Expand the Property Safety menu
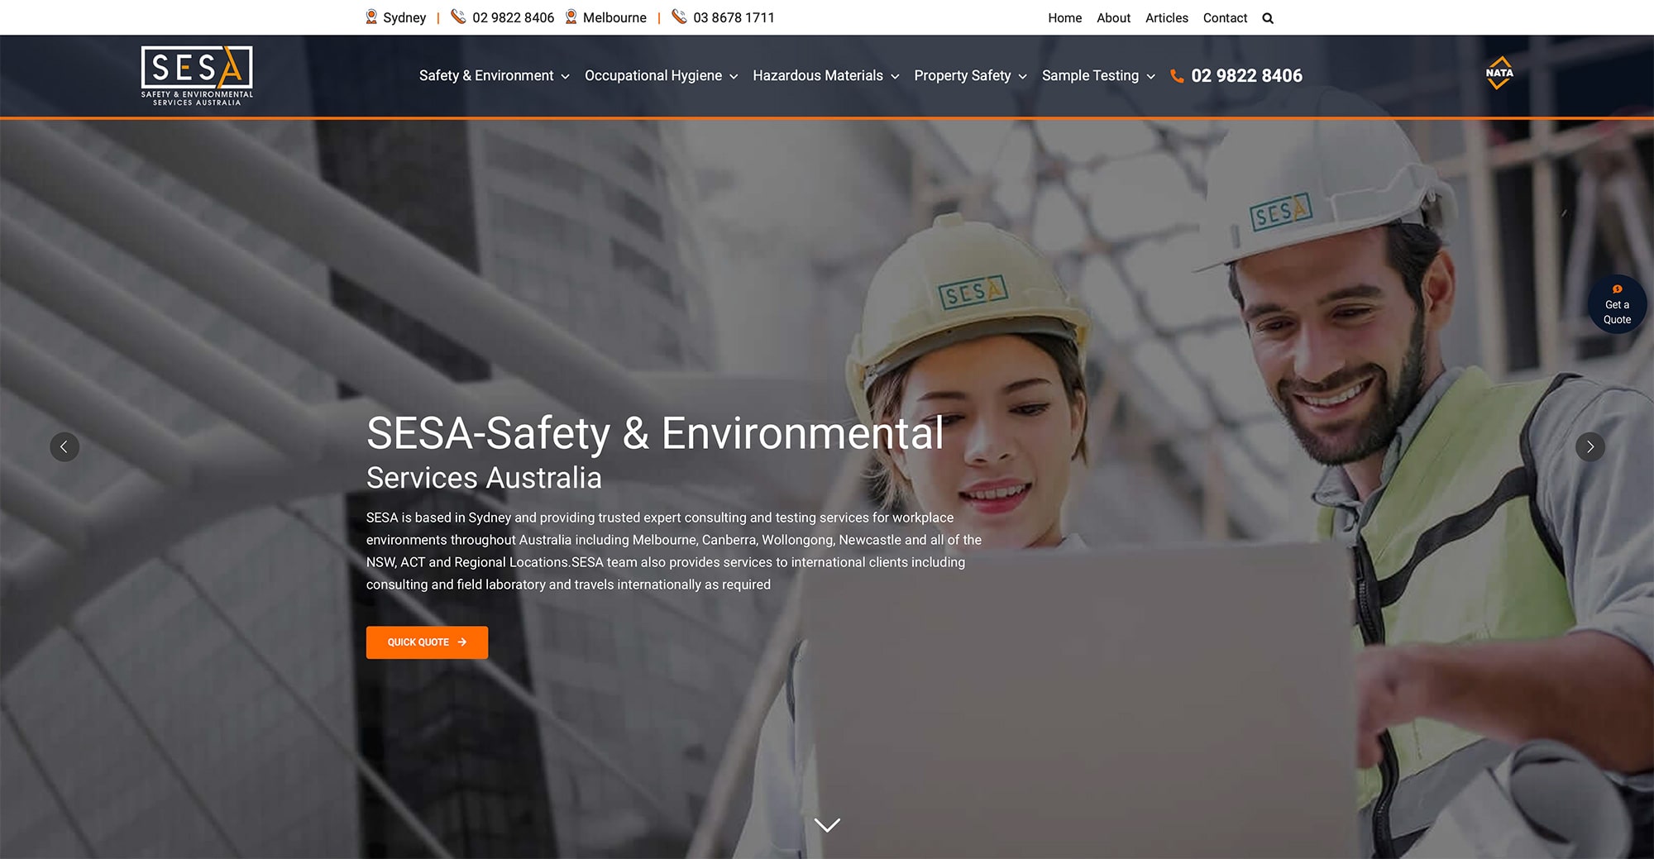The image size is (1654, 859). tap(970, 75)
